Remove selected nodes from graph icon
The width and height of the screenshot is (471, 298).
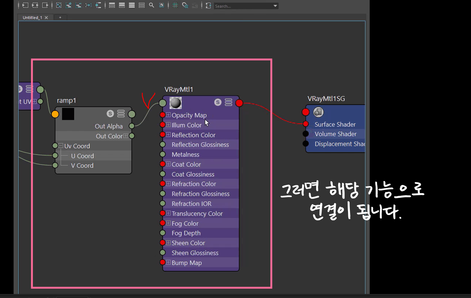tap(79, 5)
